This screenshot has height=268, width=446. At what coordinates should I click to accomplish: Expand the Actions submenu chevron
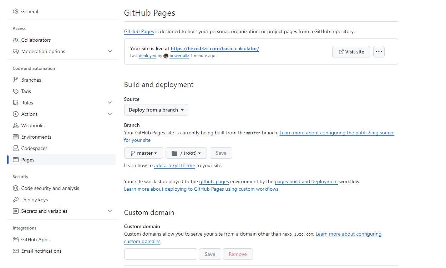110,114
